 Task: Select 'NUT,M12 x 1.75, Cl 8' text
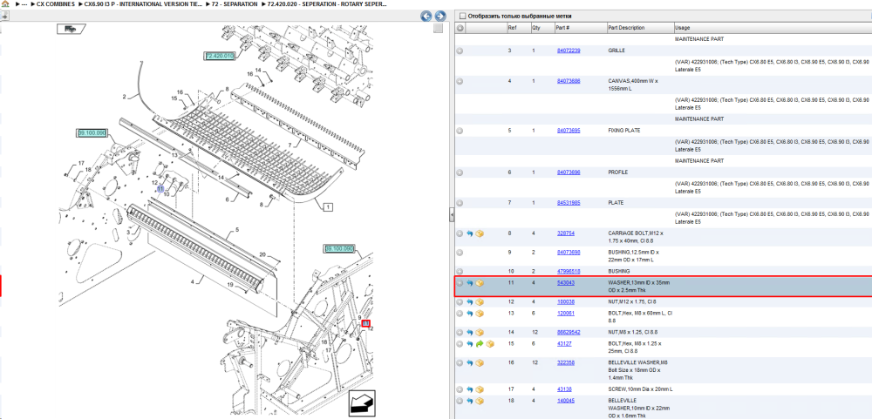point(632,301)
